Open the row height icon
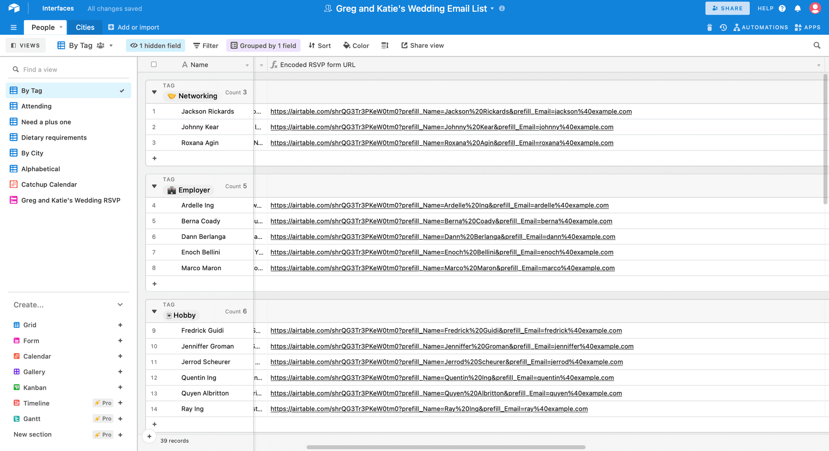Viewport: 829px width, 451px height. (385, 46)
